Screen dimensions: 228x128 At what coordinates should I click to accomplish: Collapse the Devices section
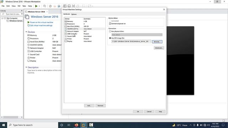point(26,32)
